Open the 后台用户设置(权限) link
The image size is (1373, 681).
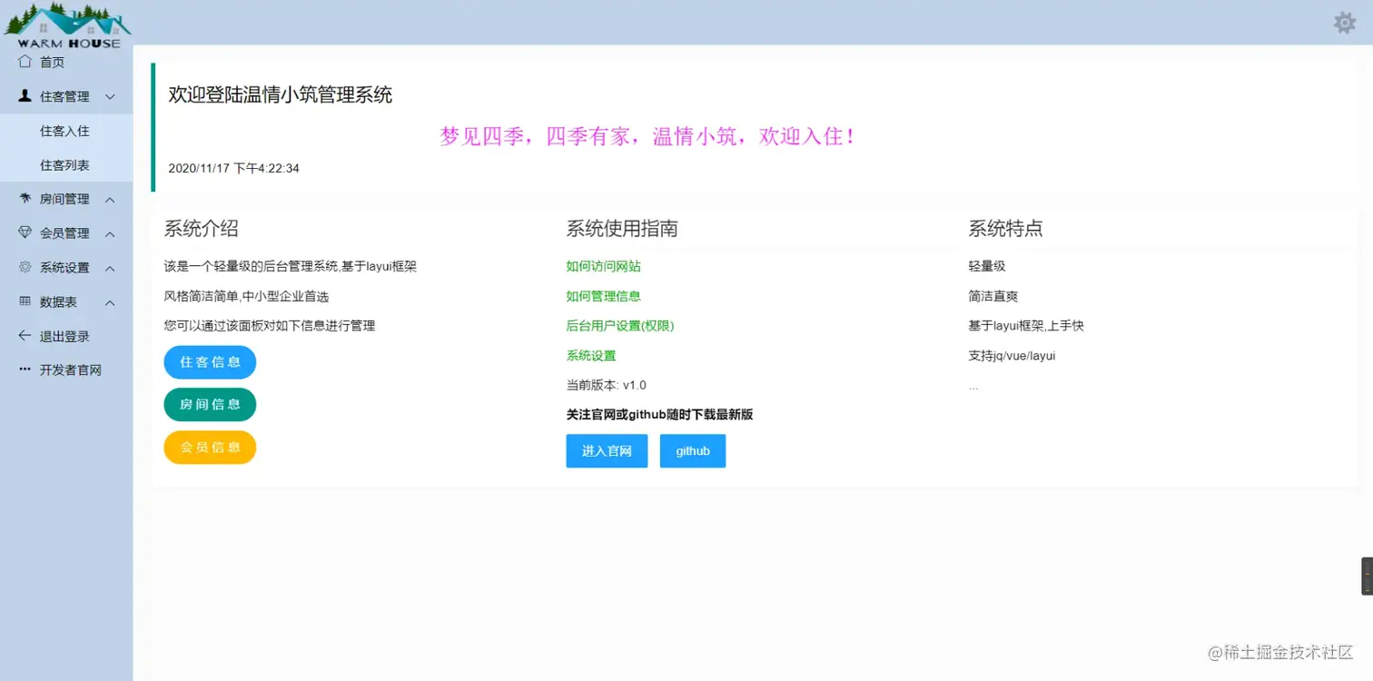(x=620, y=325)
